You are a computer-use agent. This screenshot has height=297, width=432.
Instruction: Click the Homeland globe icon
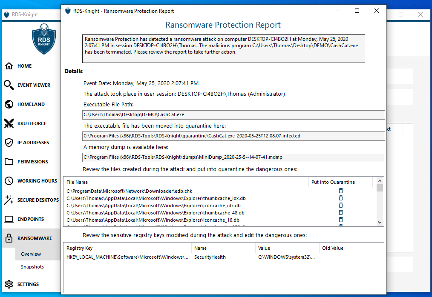pyautogui.click(x=9, y=104)
